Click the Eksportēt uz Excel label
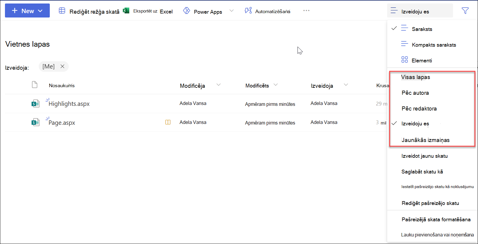The width and height of the screenshot is (478, 244). click(153, 11)
